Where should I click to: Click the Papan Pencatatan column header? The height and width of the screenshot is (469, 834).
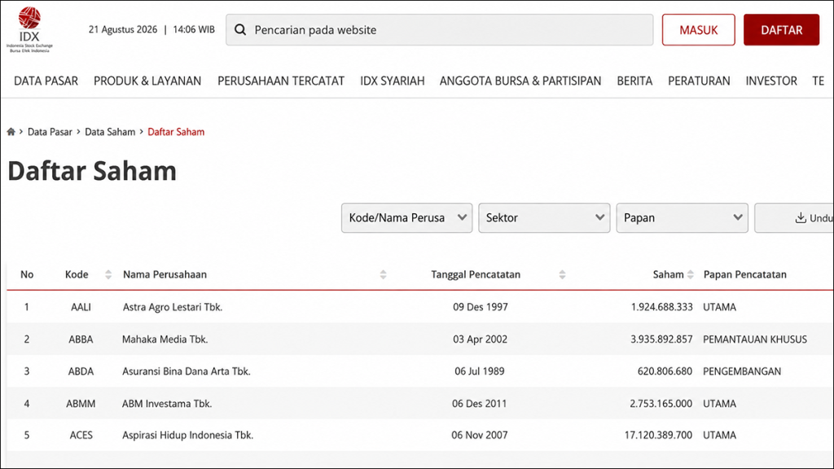tap(744, 274)
